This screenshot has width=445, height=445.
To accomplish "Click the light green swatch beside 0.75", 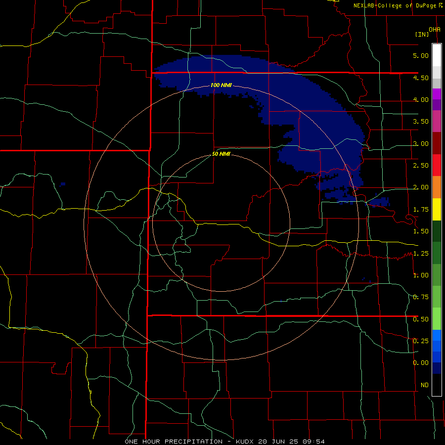I will (437, 297).
